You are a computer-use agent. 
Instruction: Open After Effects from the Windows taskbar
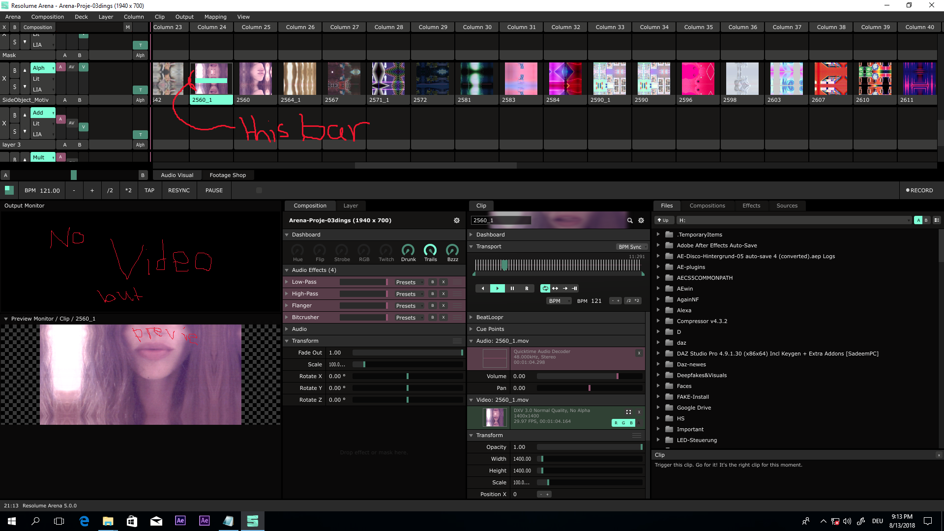180,521
